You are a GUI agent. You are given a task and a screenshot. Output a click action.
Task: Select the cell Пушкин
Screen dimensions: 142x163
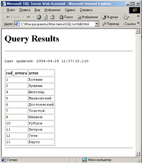pos(41,86)
